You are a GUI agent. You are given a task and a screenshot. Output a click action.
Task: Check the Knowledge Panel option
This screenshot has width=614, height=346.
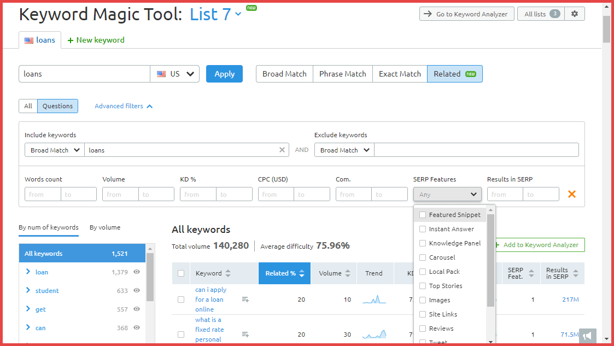click(x=423, y=243)
